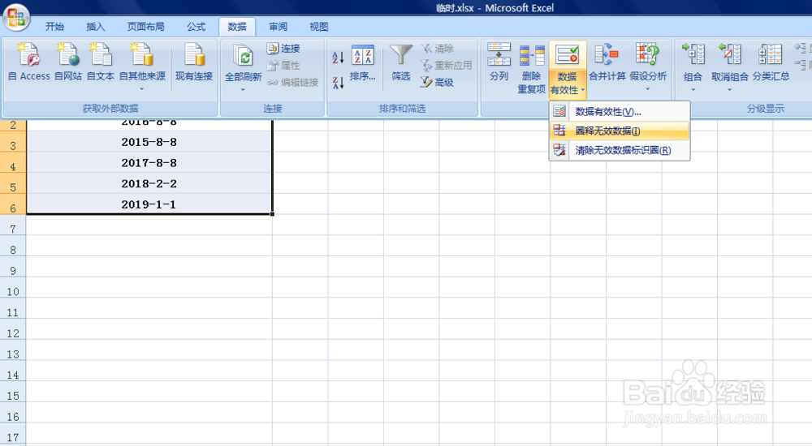Click Text to Columns (分列)

[499, 62]
